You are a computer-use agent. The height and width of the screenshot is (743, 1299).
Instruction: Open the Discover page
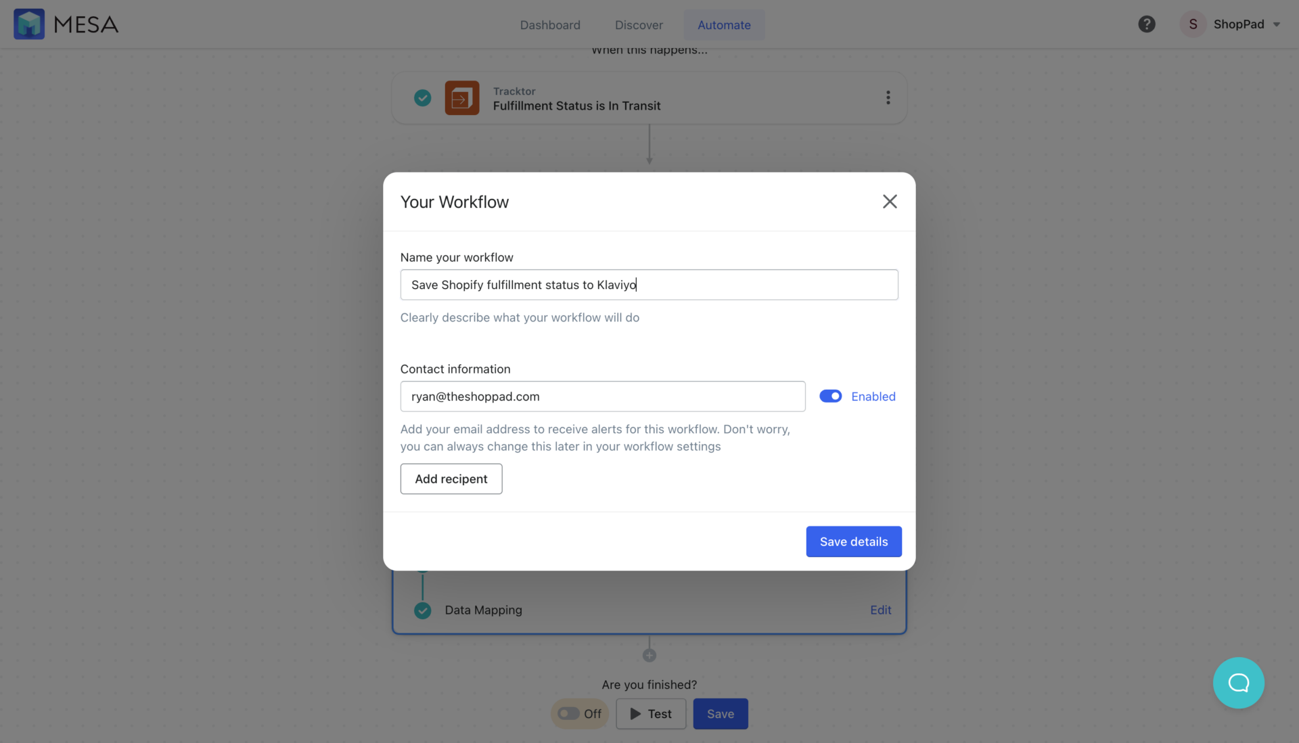[639, 24]
